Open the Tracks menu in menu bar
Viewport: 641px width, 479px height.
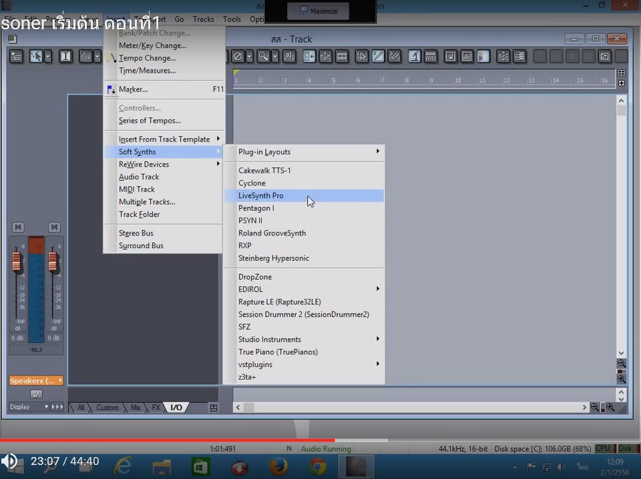click(203, 19)
